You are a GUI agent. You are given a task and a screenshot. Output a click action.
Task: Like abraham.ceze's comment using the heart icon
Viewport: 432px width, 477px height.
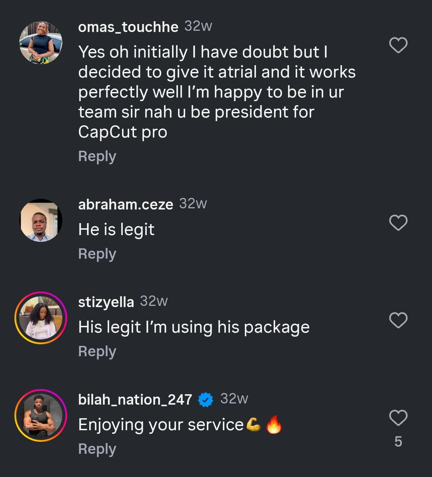(398, 223)
